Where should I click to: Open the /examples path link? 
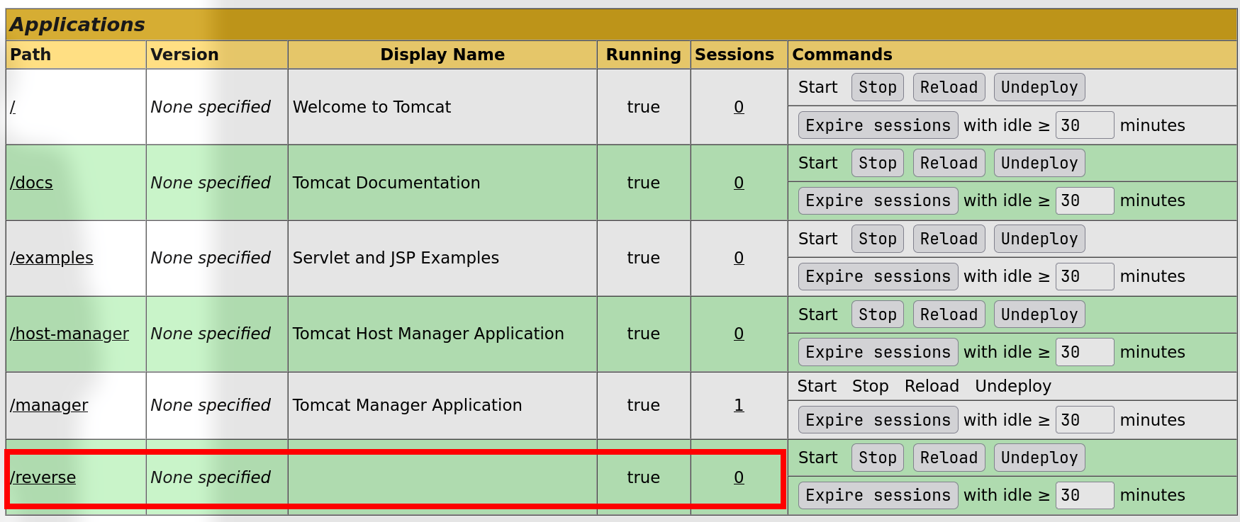52,258
